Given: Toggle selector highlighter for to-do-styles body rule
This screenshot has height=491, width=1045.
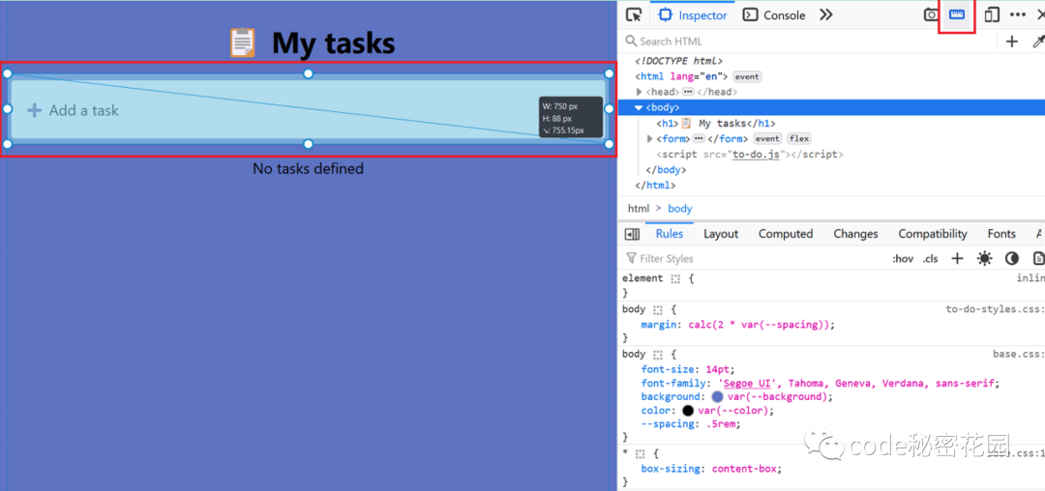Looking at the screenshot, I should (x=658, y=310).
